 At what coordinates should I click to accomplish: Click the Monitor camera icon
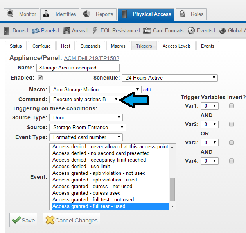(11, 14)
